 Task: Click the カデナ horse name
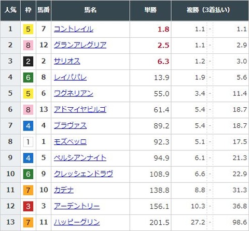tap(64, 190)
